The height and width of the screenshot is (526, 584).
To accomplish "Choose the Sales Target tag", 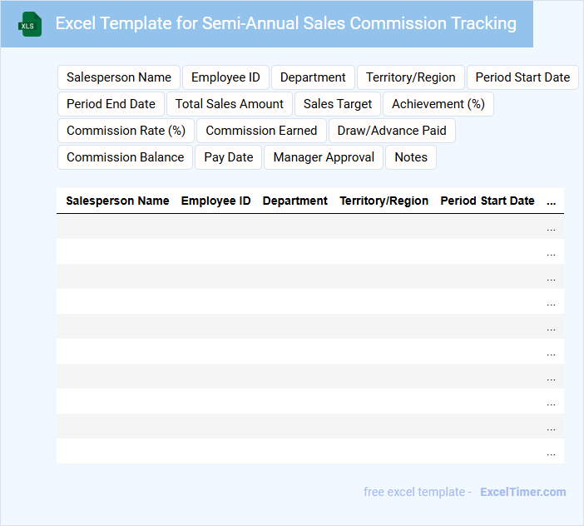I will [x=338, y=104].
